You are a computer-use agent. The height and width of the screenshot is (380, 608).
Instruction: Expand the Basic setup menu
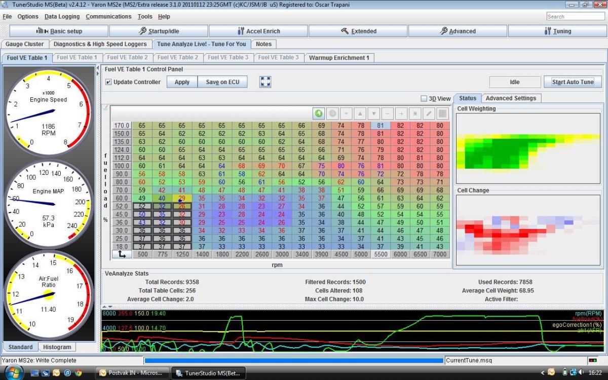[59, 31]
